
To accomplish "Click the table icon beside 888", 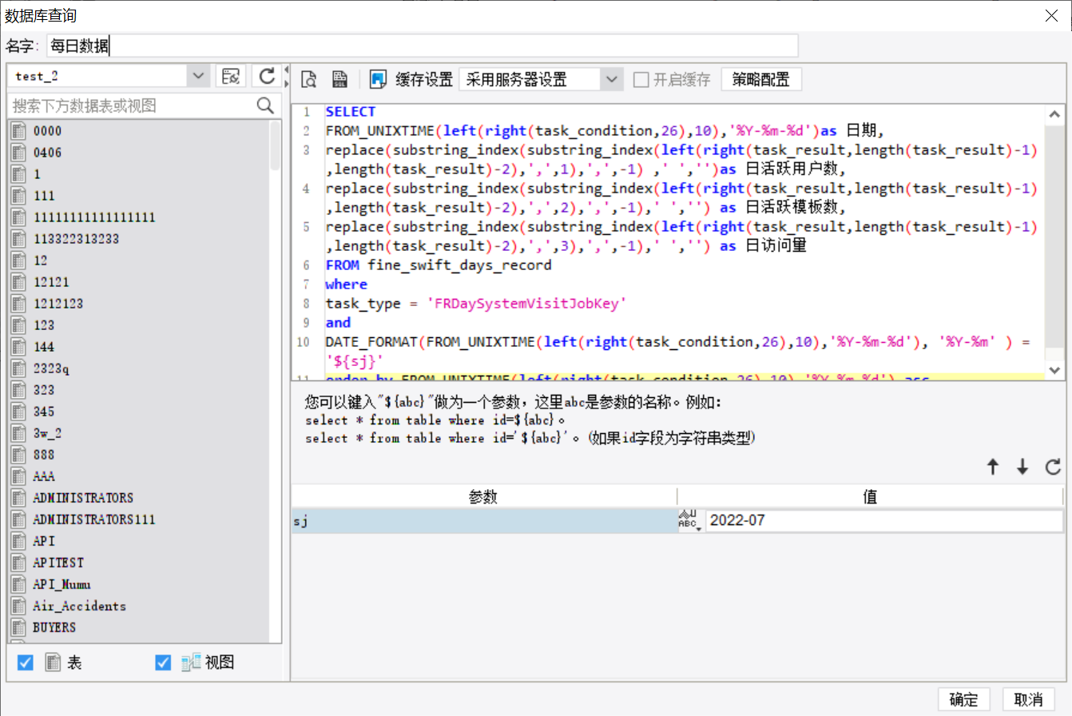I will [x=18, y=455].
